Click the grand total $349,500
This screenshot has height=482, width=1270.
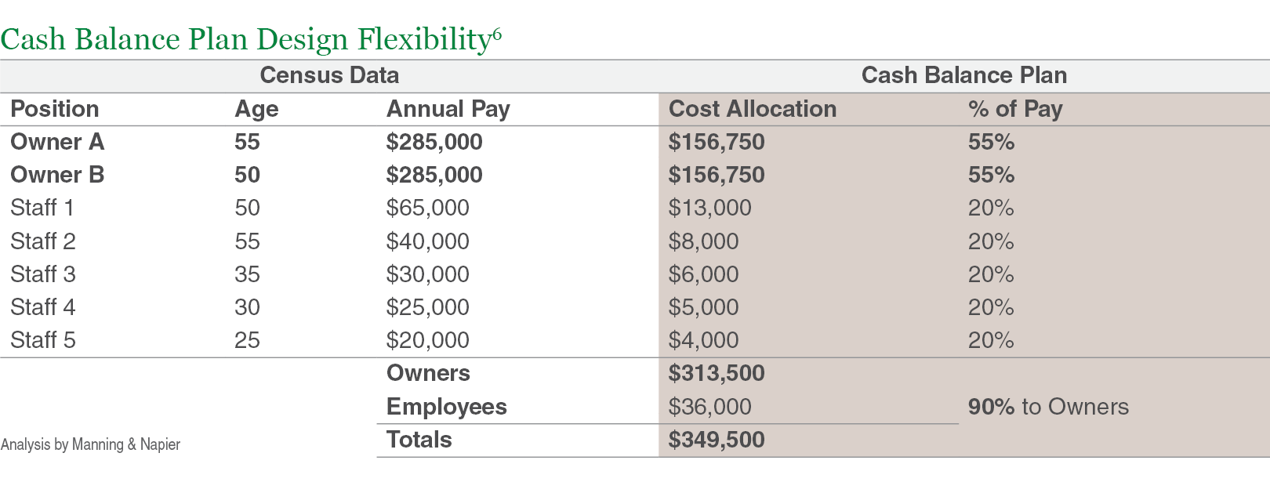click(x=716, y=440)
